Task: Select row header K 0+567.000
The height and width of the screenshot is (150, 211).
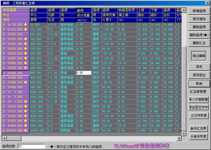Action: [16, 58]
